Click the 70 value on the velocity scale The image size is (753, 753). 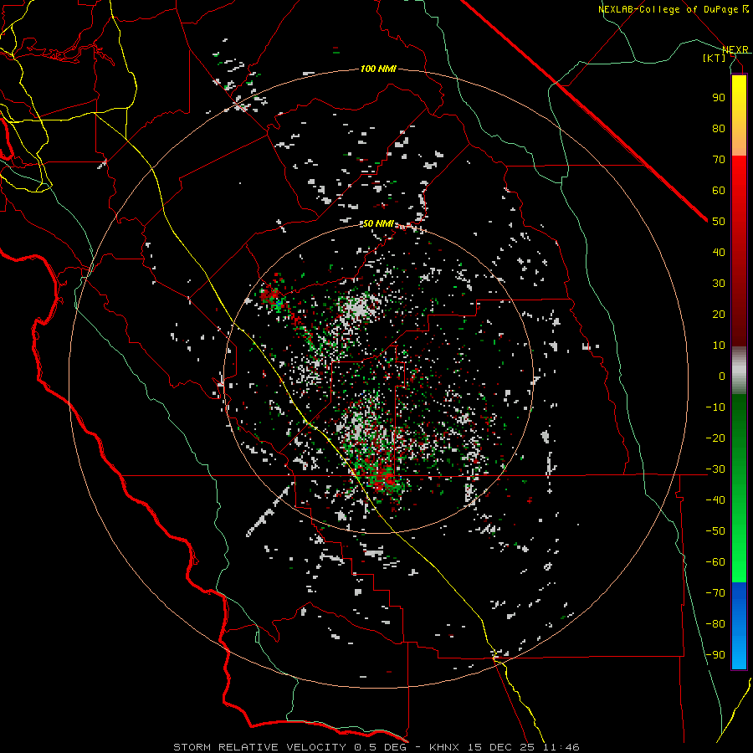[719, 160]
